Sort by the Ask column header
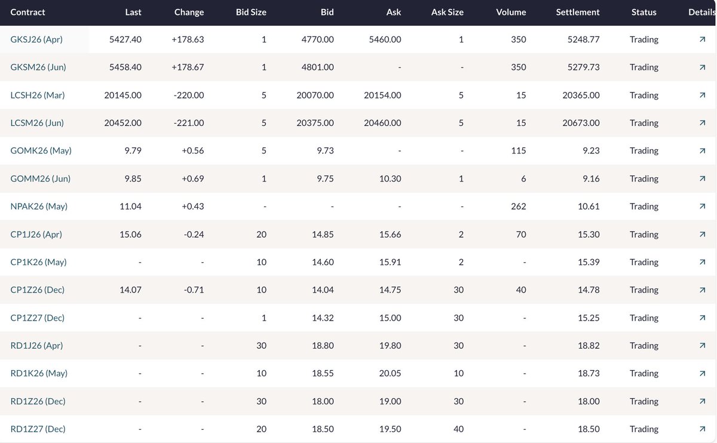The width and height of the screenshot is (717, 443). [394, 12]
